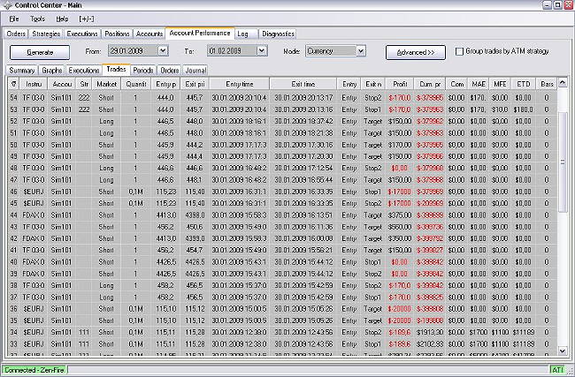This screenshot has height=377, width=575.
Task: Sort by the Profit column header
Action: tap(399, 83)
